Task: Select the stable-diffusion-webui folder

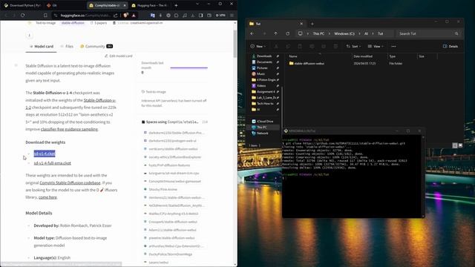Action: 307,64
